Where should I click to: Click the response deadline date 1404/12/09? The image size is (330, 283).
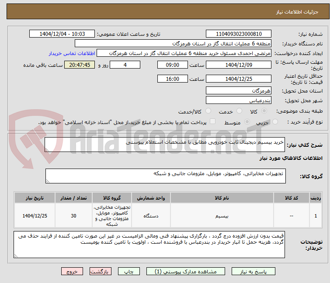pos(239,65)
